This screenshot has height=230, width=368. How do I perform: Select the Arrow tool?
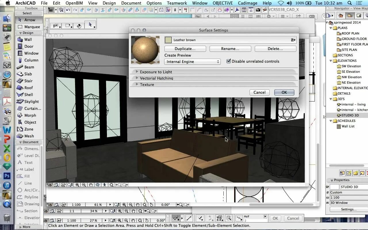click(29, 20)
